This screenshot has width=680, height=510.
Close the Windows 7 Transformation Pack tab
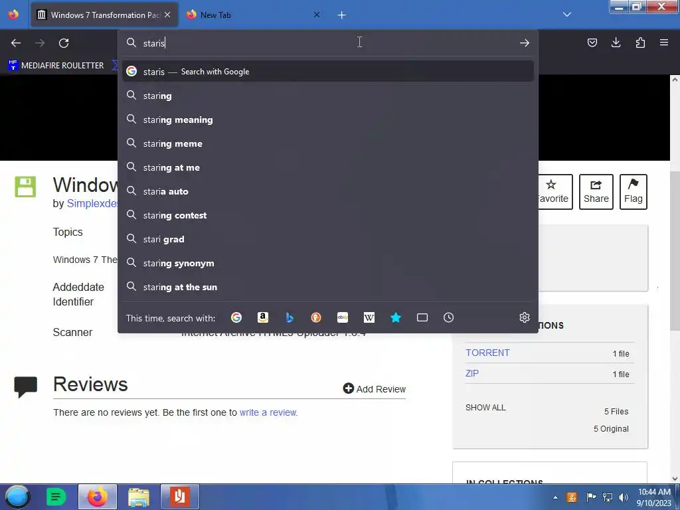pos(167,15)
